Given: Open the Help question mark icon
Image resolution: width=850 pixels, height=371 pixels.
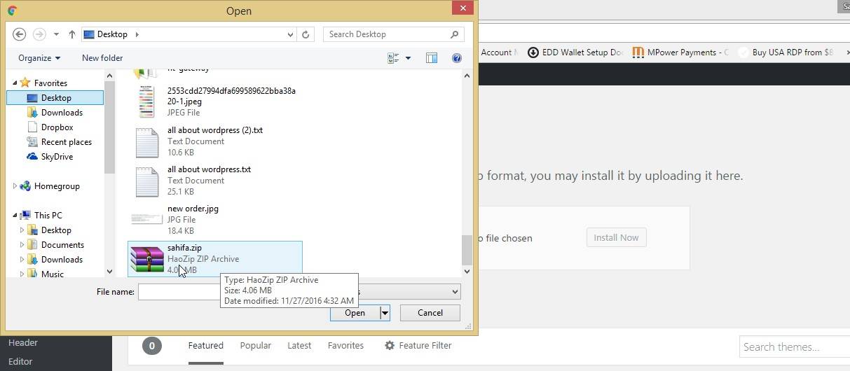Looking at the screenshot, I should coord(457,58).
